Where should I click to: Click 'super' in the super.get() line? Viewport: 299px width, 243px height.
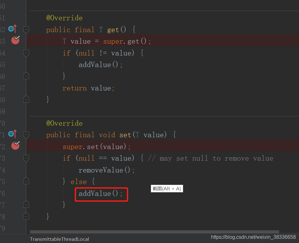point(113,41)
